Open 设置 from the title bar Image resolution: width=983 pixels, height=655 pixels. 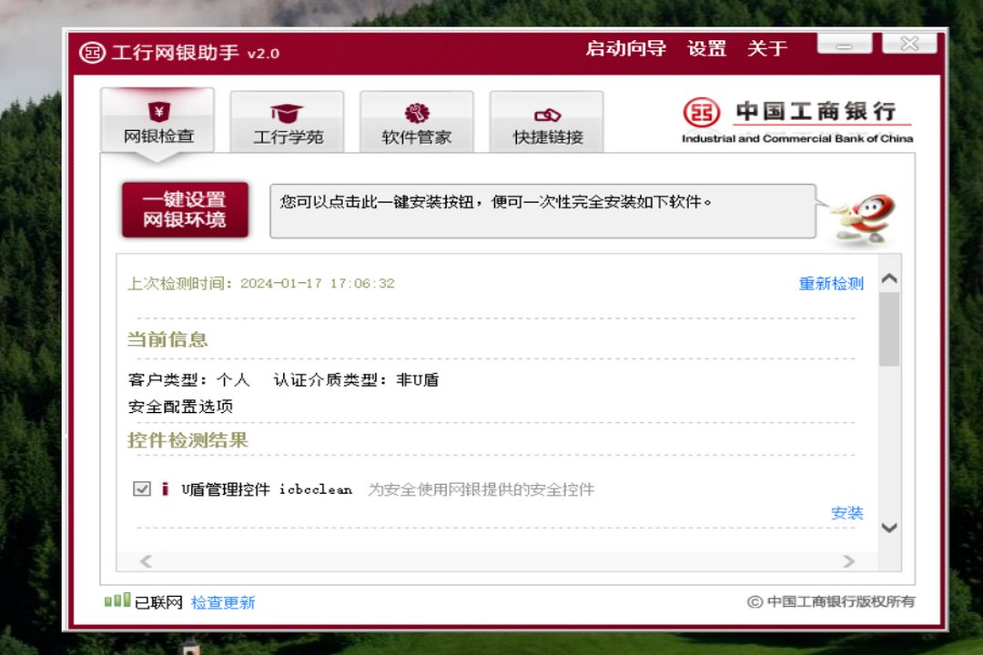tap(706, 48)
